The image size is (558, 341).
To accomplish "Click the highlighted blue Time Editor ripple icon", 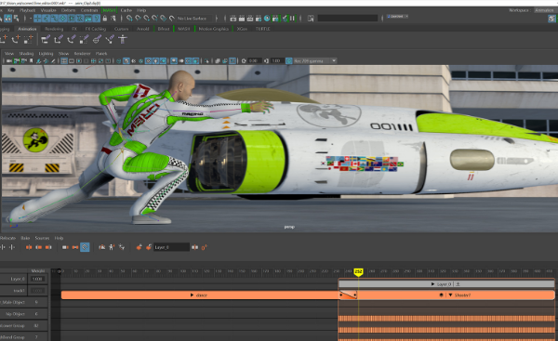I will click(x=85, y=247).
